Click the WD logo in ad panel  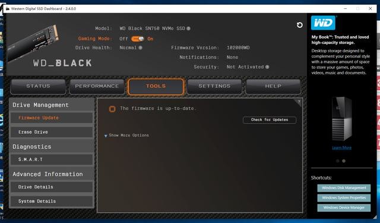point(323,23)
